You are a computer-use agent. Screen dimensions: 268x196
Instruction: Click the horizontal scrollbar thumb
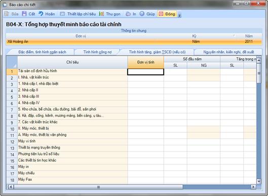pos(98,187)
